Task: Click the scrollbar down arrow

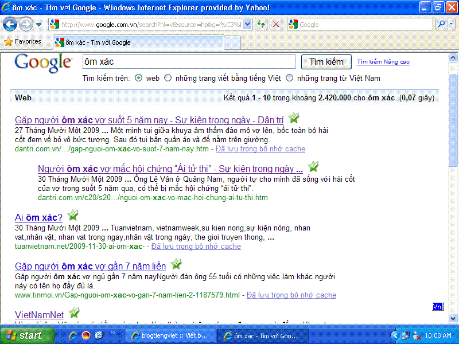Action: (453, 318)
